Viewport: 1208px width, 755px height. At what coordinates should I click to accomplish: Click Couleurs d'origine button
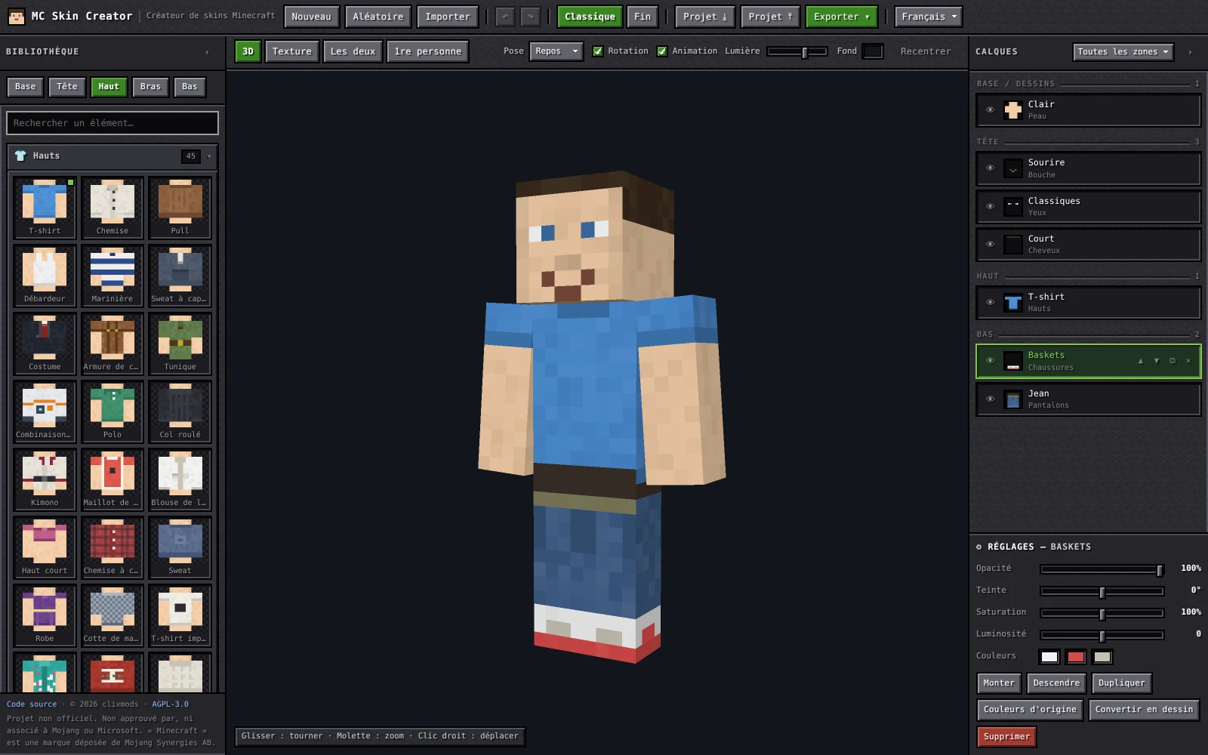tap(1030, 710)
